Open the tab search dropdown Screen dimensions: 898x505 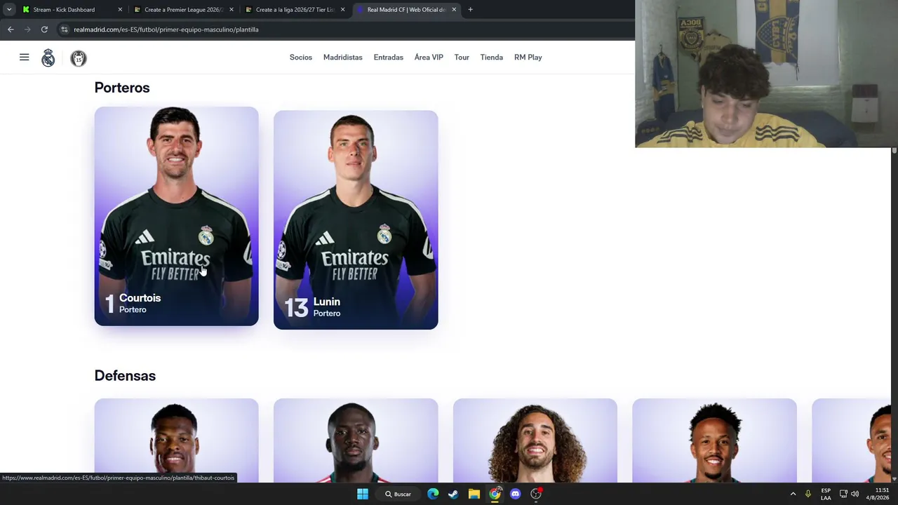[x=9, y=10]
